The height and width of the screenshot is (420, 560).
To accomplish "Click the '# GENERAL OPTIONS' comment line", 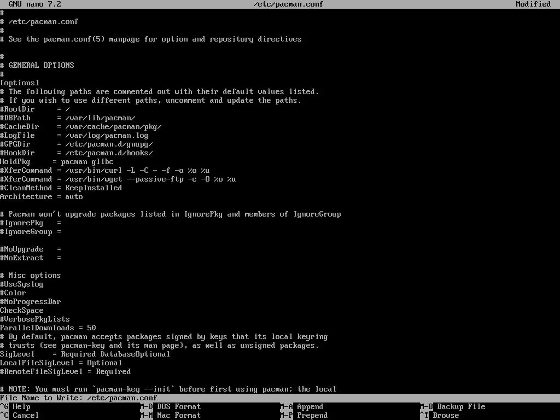I will click(x=37, y=66).
